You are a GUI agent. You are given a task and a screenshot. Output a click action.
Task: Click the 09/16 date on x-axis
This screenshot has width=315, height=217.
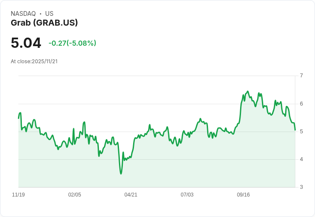pyautogui.click(x=243, y=194)
